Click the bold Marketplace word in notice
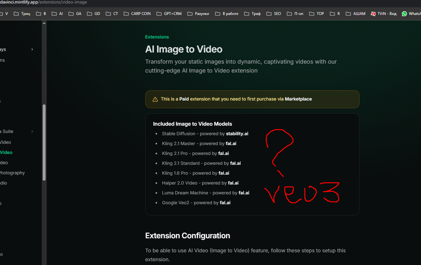This screenshot has width=421, height=265. (x=298, y=99)
